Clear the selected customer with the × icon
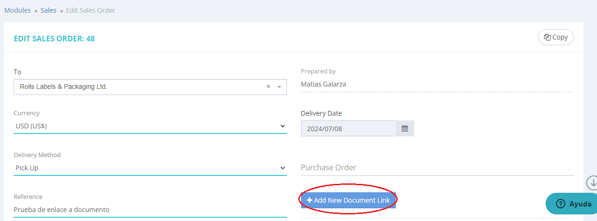The image size is (597, 221). coord(268,87)
